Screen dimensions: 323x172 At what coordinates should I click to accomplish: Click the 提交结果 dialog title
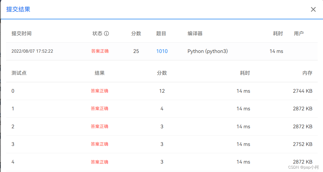click(18, 9)
